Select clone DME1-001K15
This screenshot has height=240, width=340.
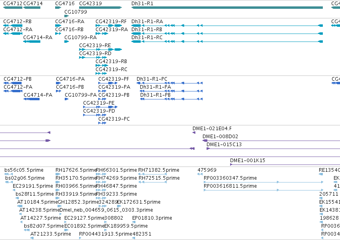click(x=248, y=160)
